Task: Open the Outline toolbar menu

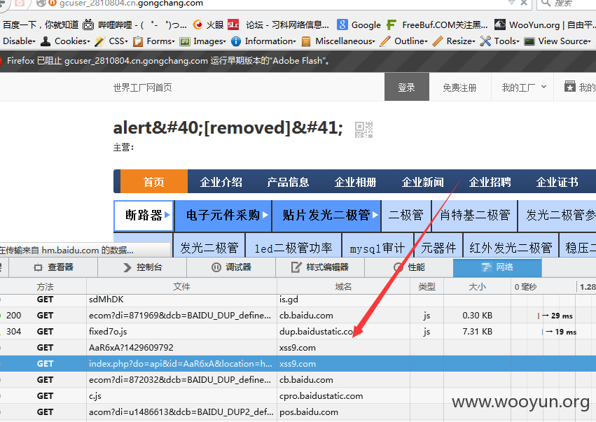Action: pyautogui.click(x=404, y=41)
